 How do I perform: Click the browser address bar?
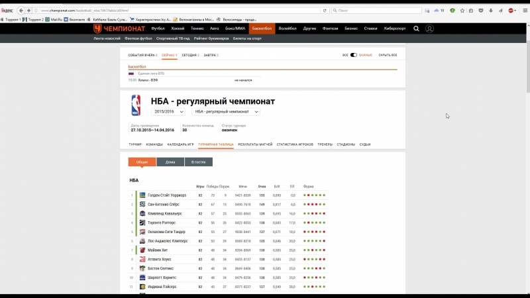[x=179, y=11]
